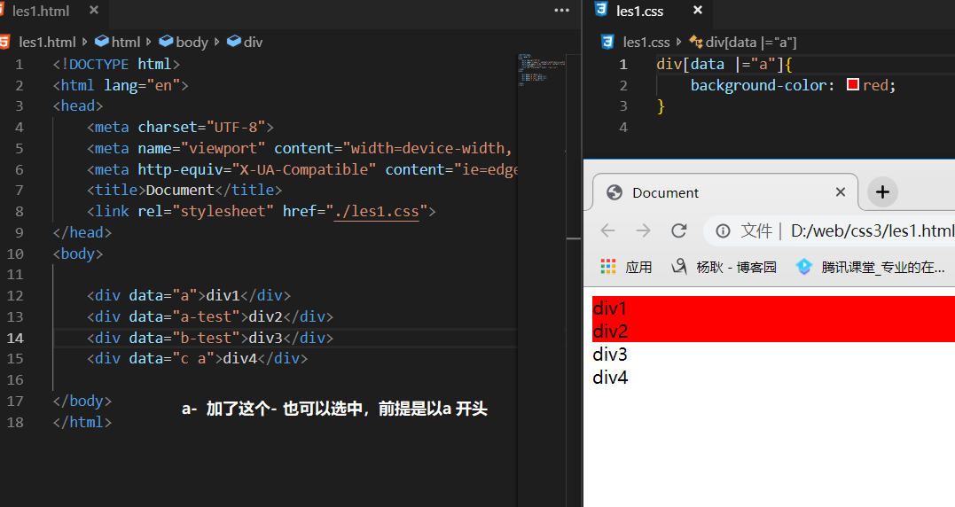Click the X-UA-Compatible meta line
The height and width of the screenshot is (507, 955).
coord(302,169)
